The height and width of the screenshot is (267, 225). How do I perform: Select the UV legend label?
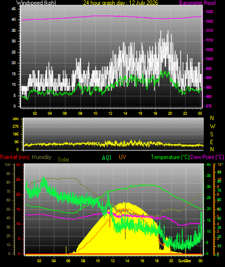pyautogui.click(x=122, y=157)
